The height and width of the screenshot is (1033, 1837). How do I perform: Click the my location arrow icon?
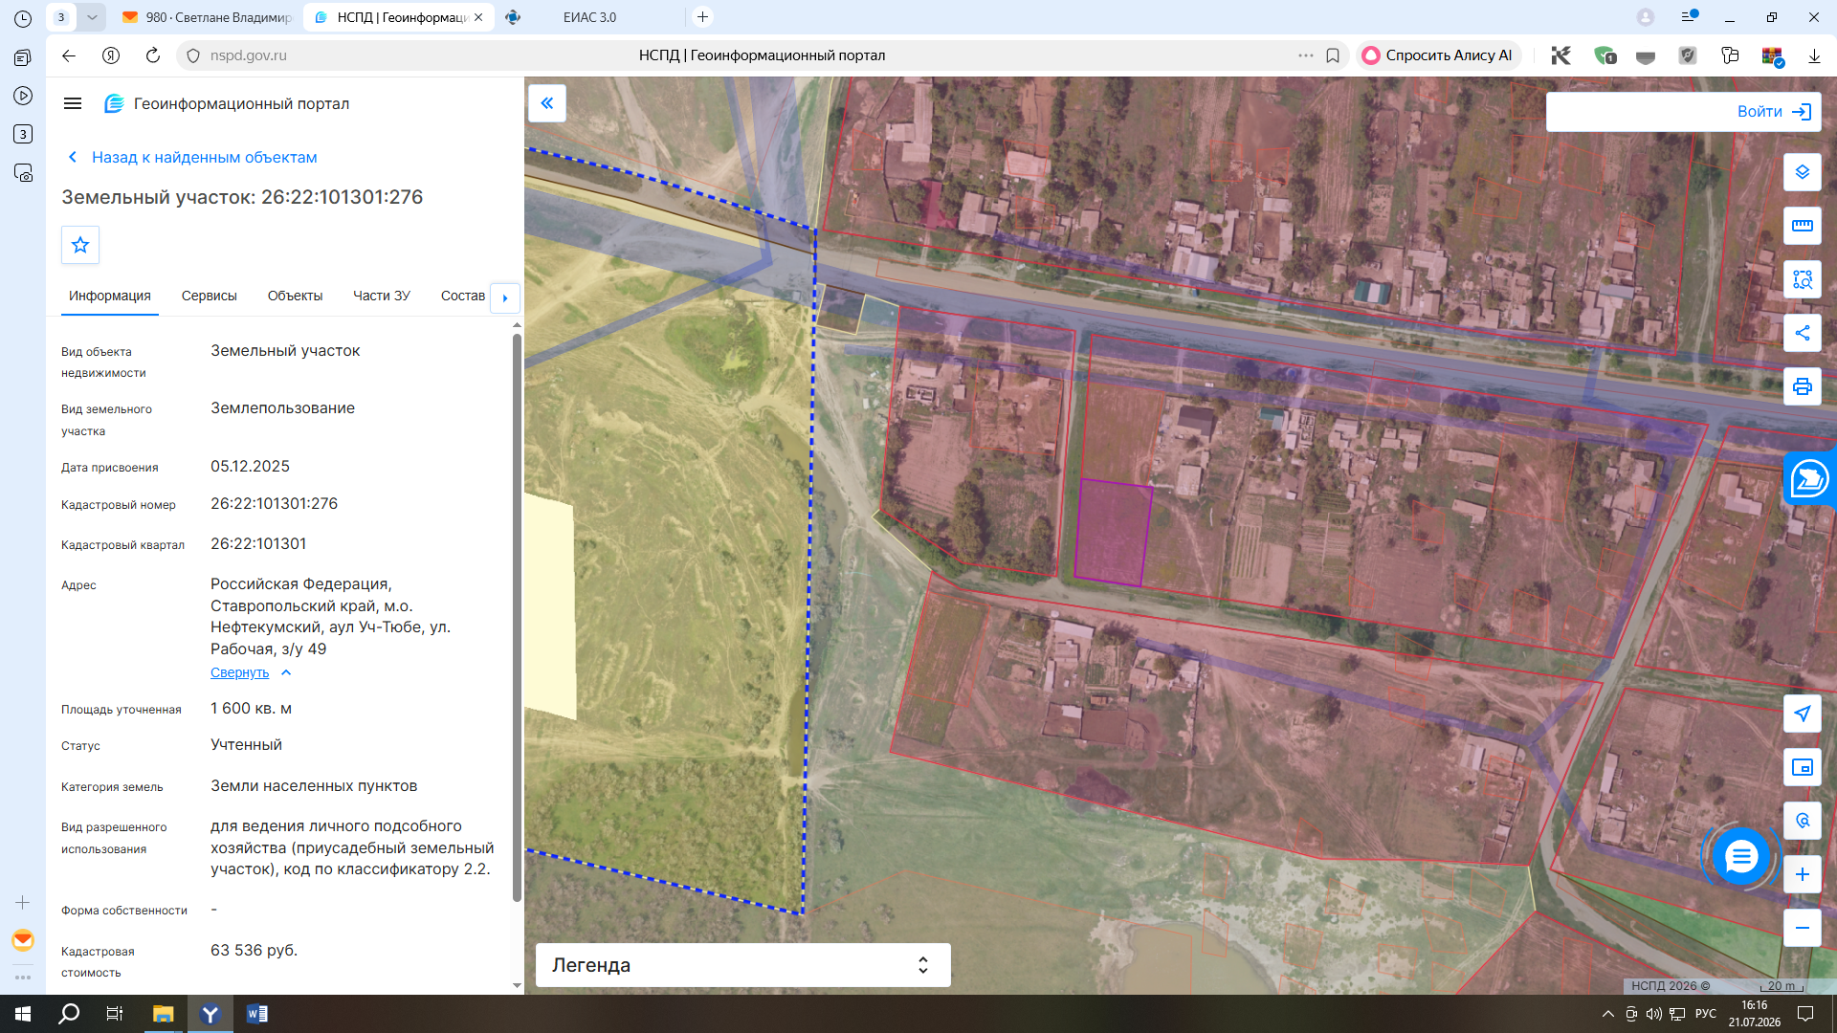1802,714
